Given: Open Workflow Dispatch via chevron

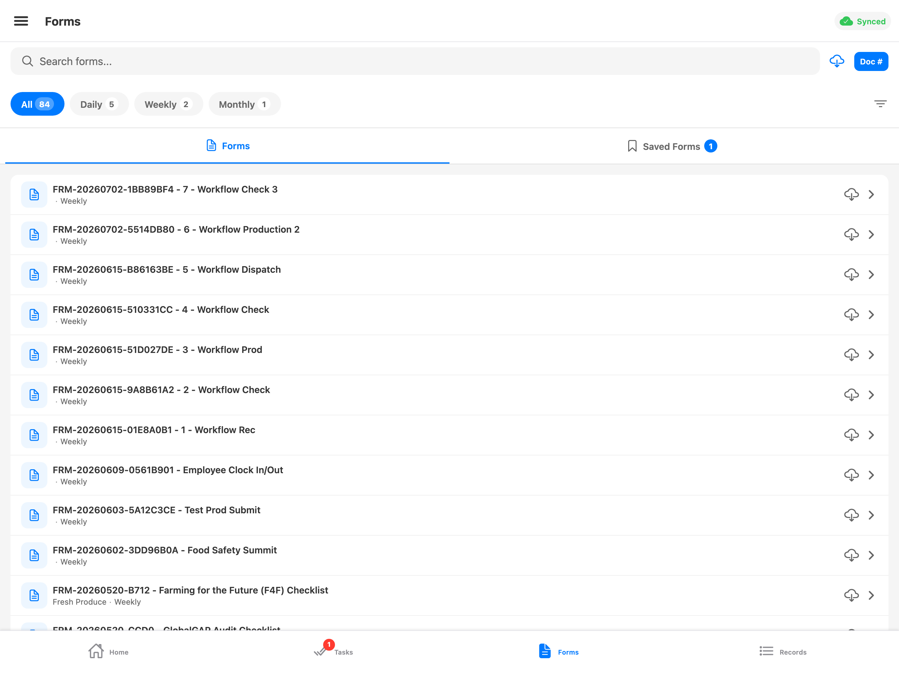Looking at the screenshot, I should click(871, 275).
